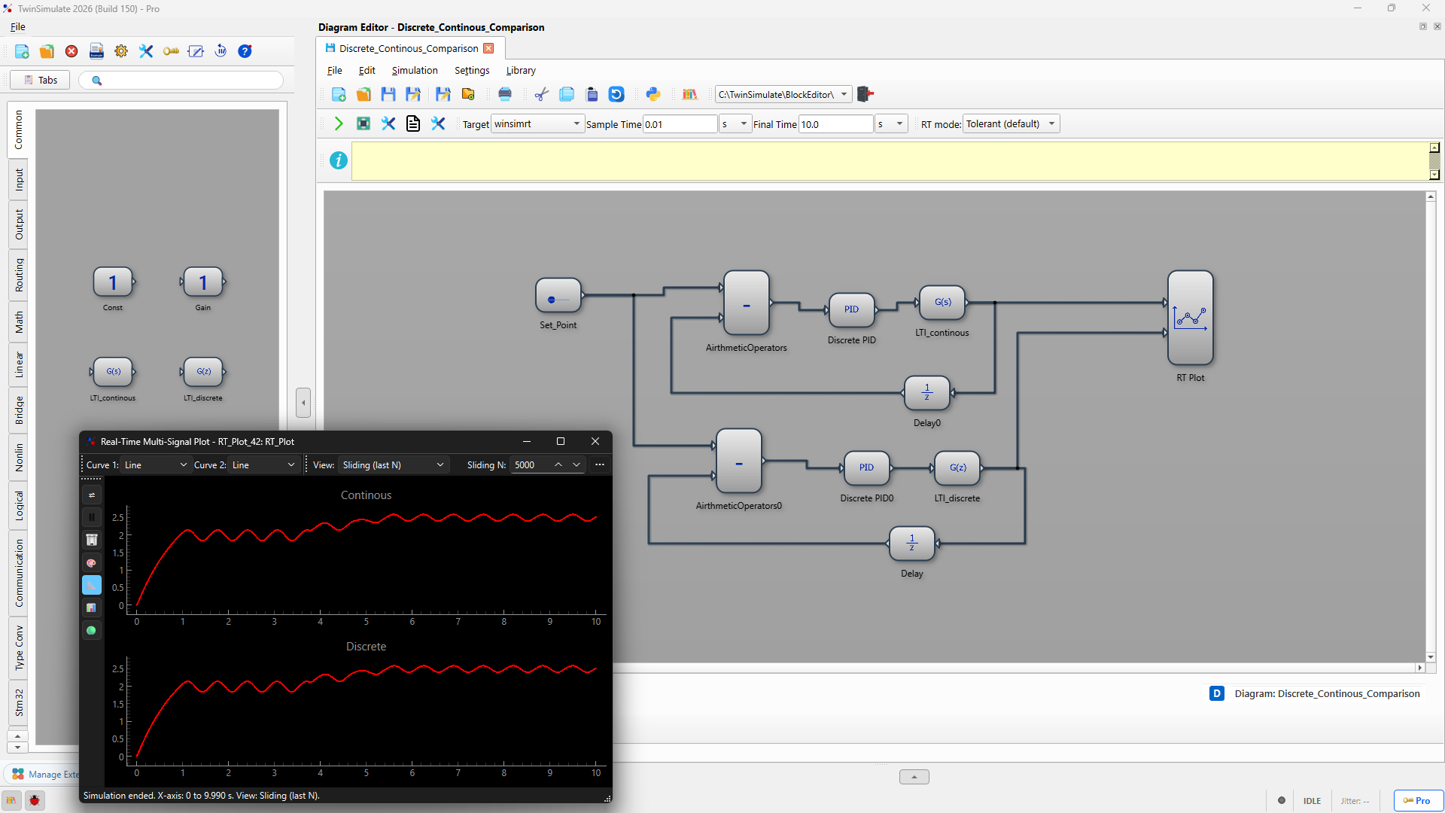Click the palette color icon in plot window
This screenshot has width=1445, height=813.
(91, 563)
